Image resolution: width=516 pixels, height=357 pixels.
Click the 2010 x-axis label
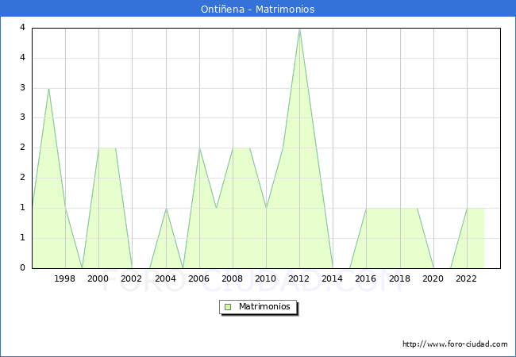266,278
